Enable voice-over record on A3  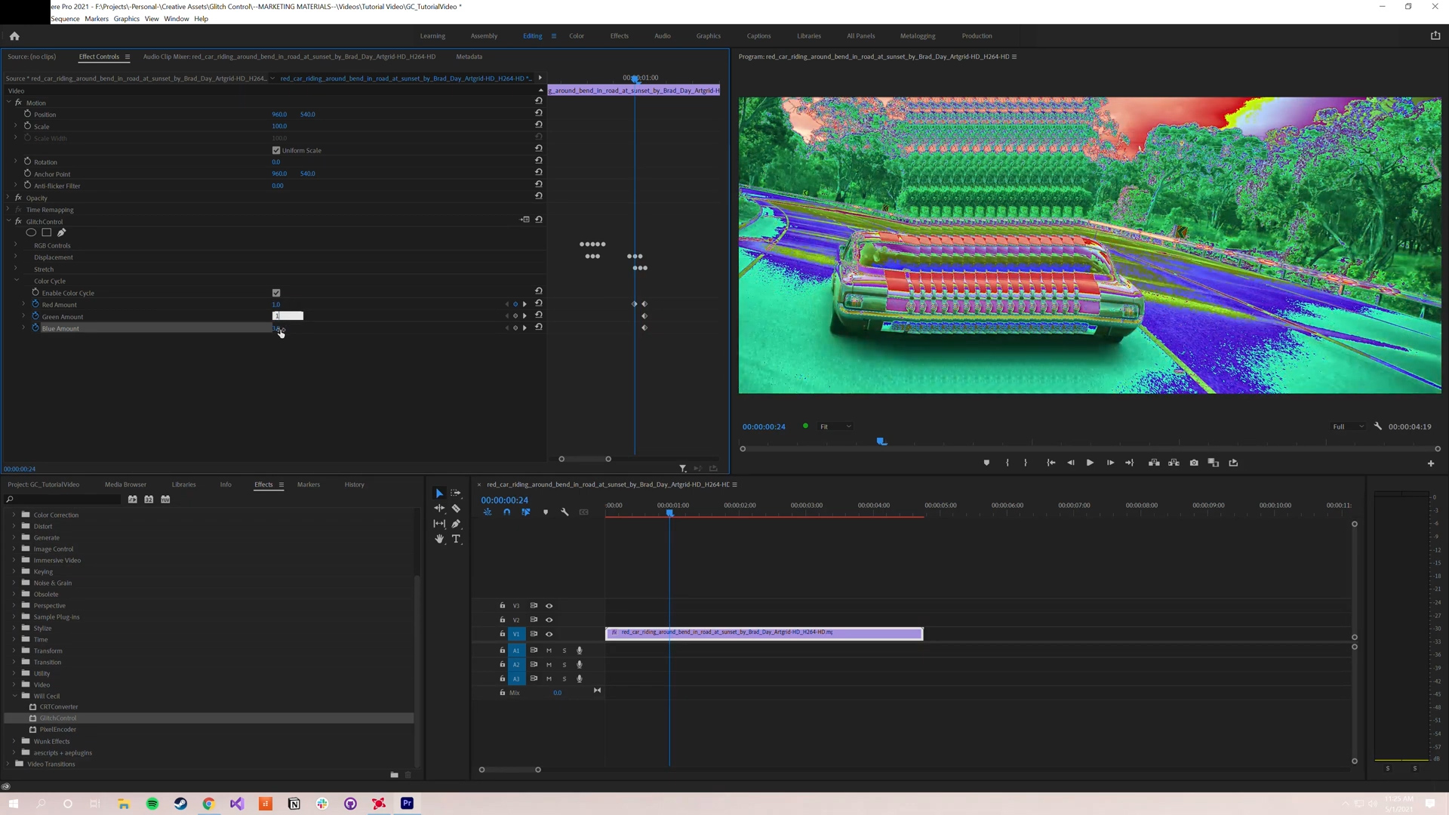(x=580, y=678)
